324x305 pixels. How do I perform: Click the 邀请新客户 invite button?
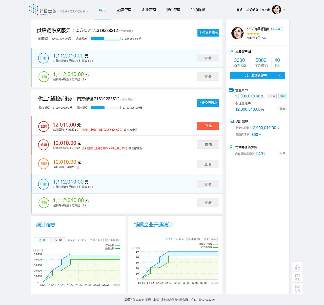click(257, 75)
